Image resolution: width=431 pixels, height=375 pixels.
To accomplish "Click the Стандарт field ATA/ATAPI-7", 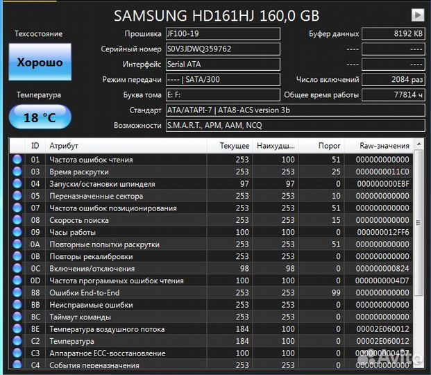I will click(x=296, y=110).
